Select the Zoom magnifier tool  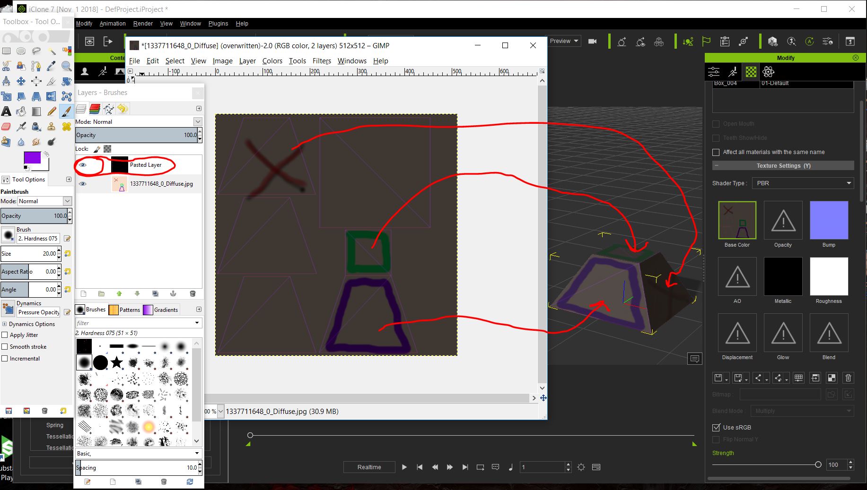67,66
